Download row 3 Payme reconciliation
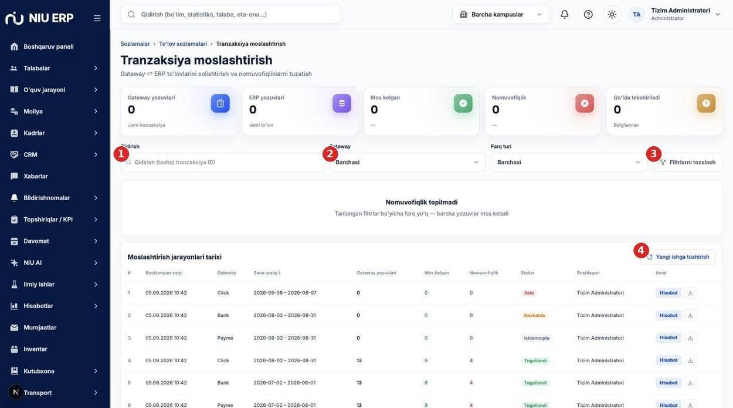Screen dimensions: 733x408 [690, 338]
